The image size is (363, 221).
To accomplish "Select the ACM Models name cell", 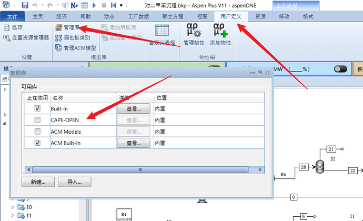I will coord(83,132).
